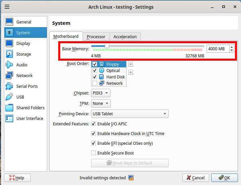Disable the Enable I/O APIC checkbox
The image size is (241, 185).
click(x=93, y=124)
